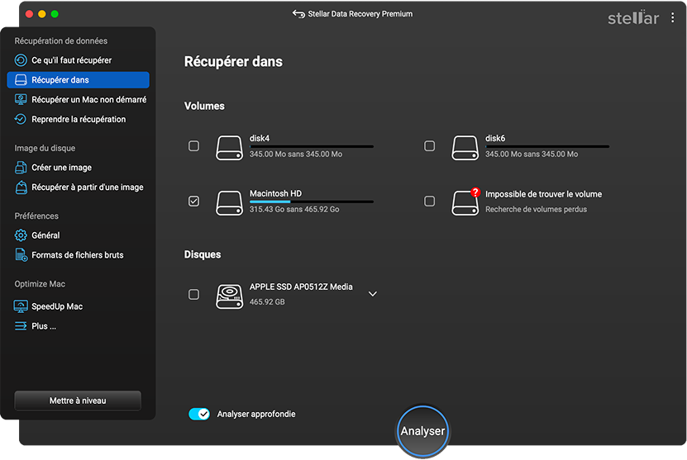Start scan with the Analyser button
Screen dimensions: 687x460
pos(422,431)
